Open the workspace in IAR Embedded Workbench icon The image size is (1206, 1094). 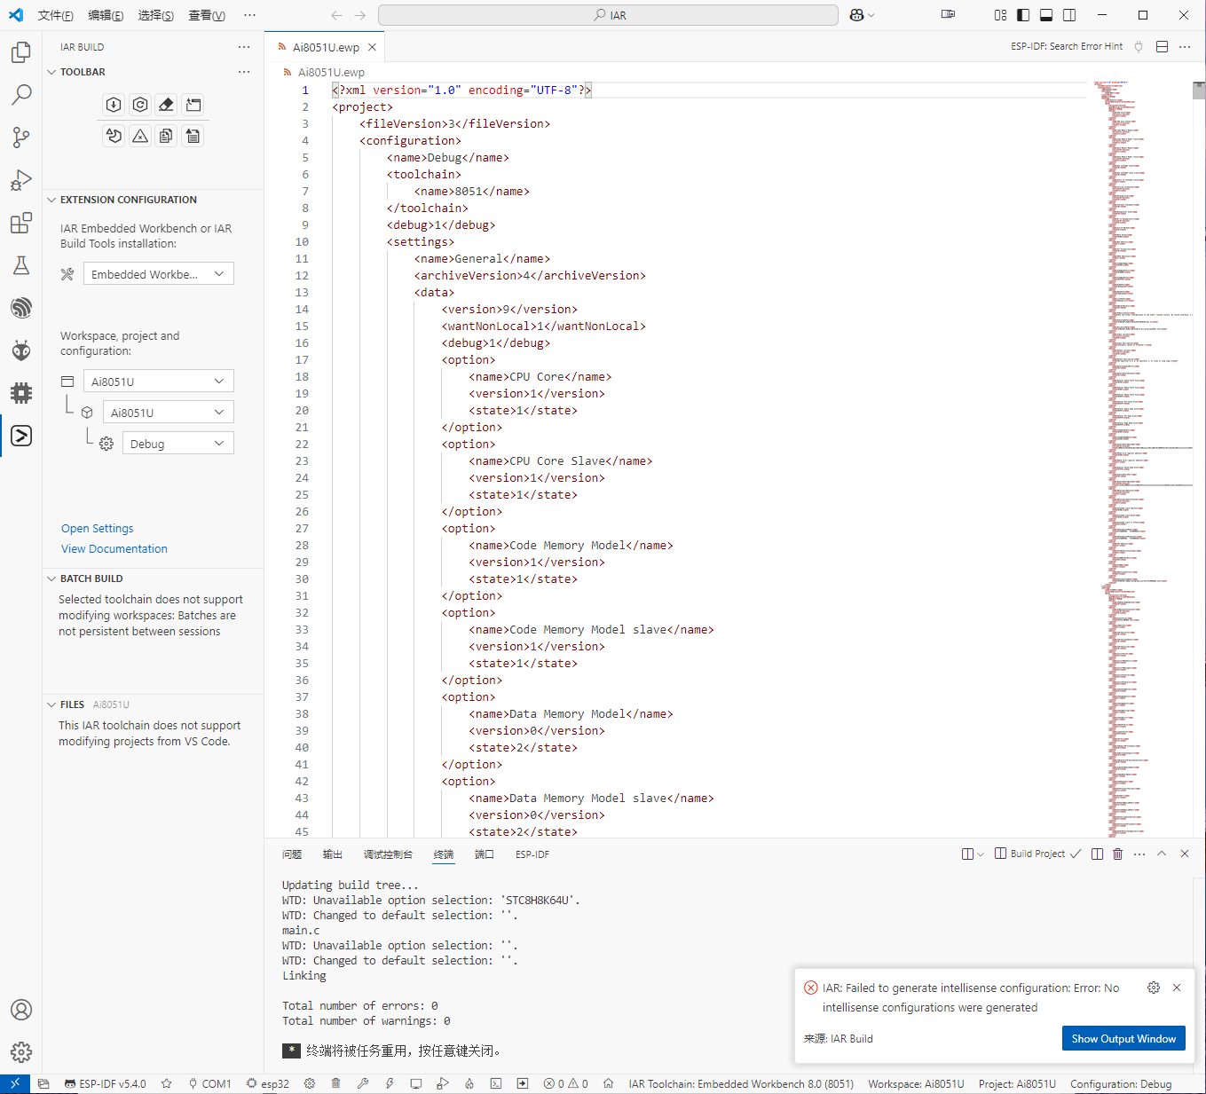(193, 105)
